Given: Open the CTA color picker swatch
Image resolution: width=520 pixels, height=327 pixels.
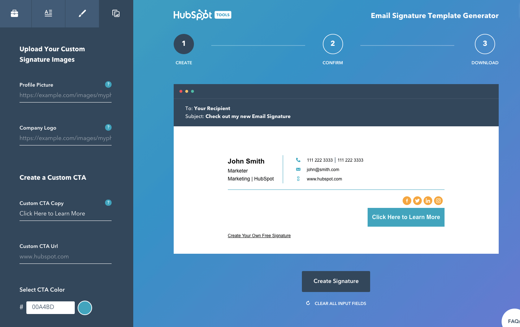Looking at the screenshot, I should [x=85, y=308].
